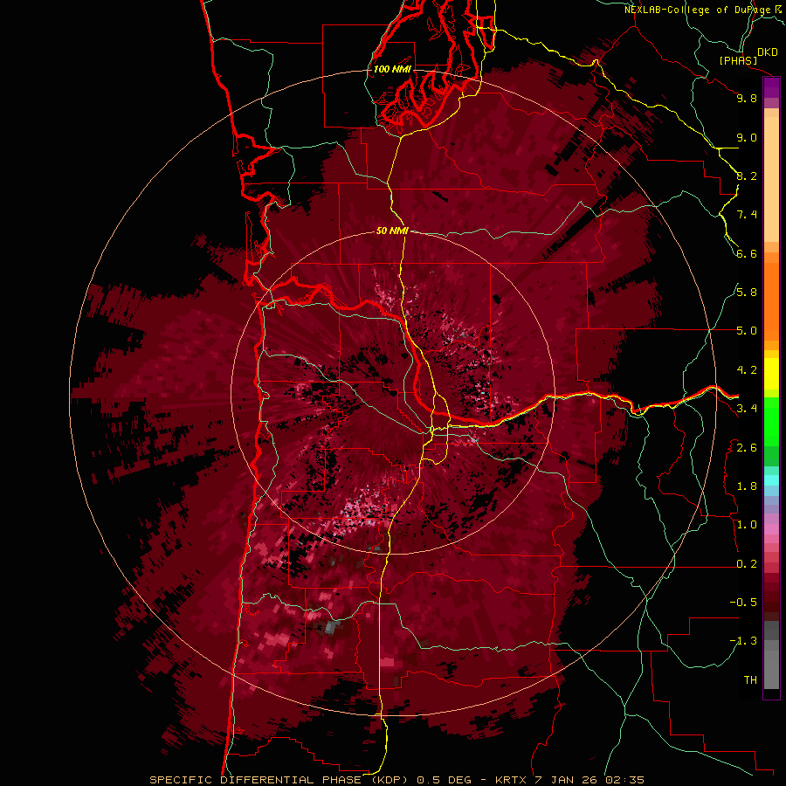Pick the cyan color band near 1.8
The width and height of the screenshot is (786, 786).
(771, 480)
